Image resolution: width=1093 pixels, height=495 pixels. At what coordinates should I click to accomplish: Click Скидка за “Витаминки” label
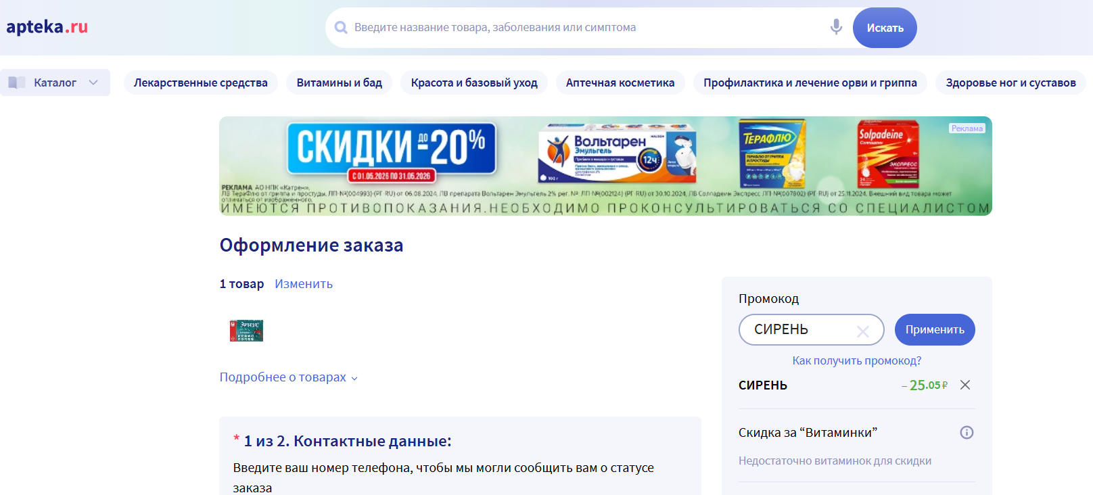tap(808, 432)
